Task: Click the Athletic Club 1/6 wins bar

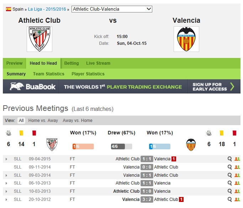Action: pos(83,146)
